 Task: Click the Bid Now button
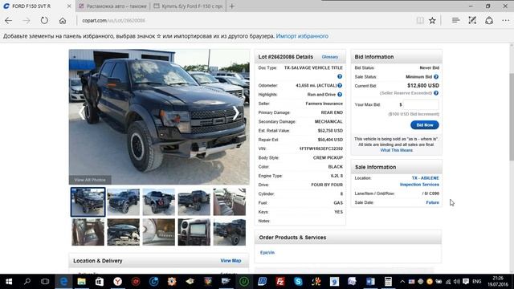pyautogui.click(x=425, y=125)
